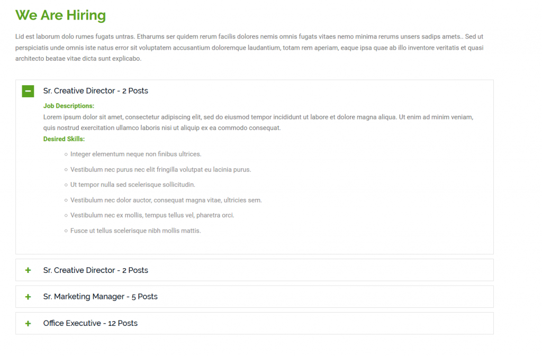Click the intro paragraph starting 'Lid est laborum'

(249, 48)
